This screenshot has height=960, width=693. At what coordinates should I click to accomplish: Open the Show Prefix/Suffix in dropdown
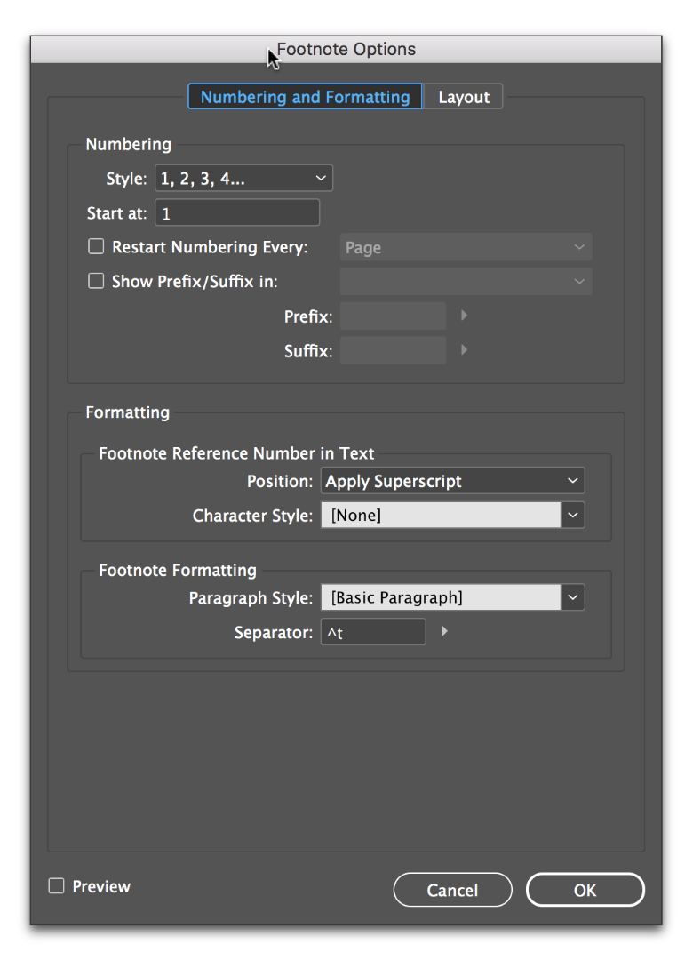coord(466,280)
